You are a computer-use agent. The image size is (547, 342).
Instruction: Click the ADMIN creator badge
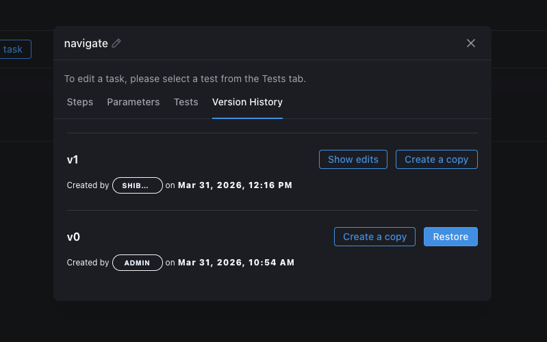138,263
